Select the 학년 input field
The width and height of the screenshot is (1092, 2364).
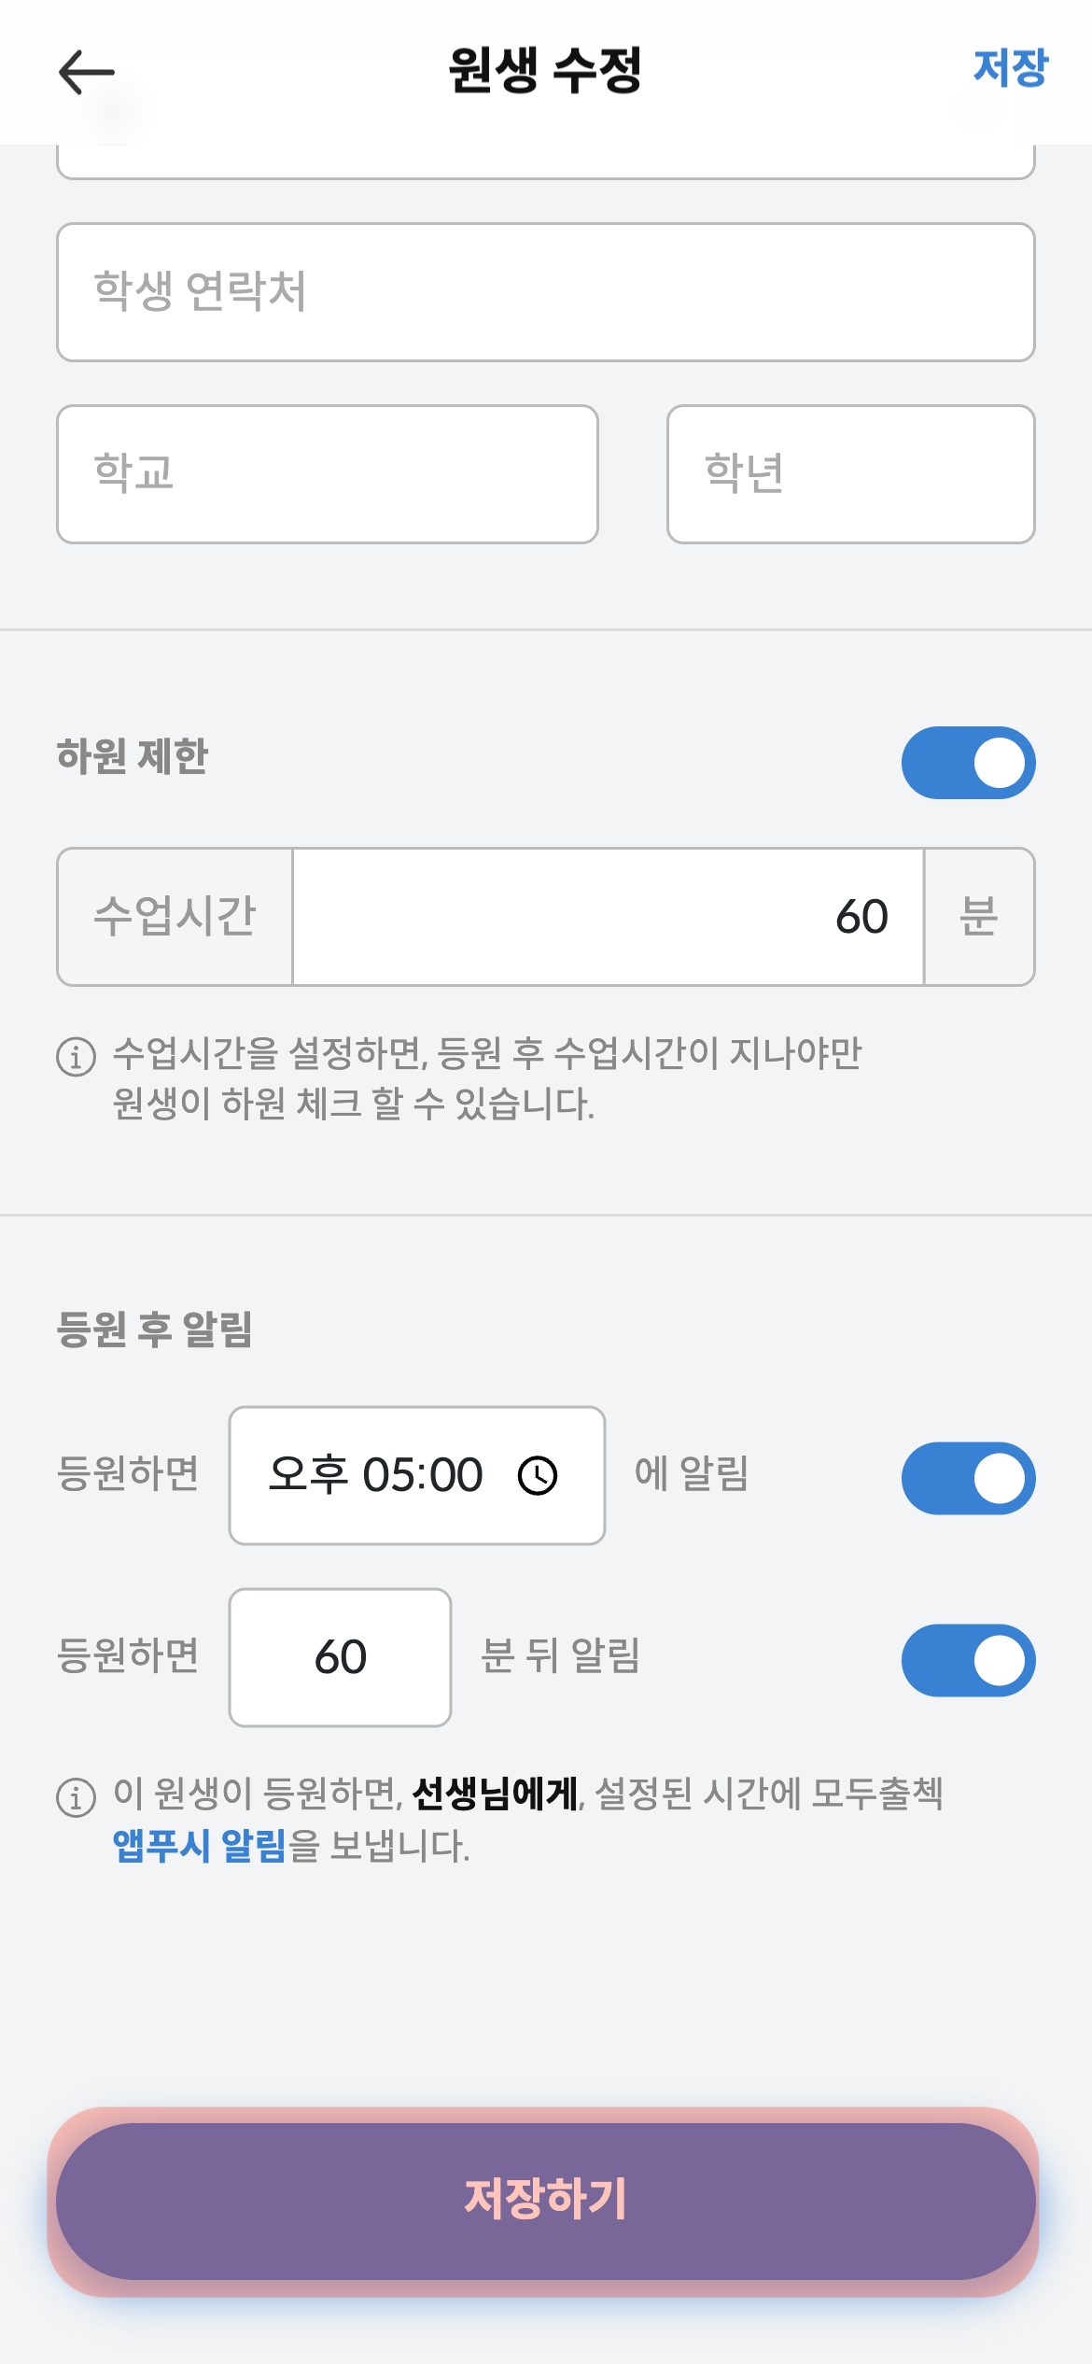(x=850, y=474)
